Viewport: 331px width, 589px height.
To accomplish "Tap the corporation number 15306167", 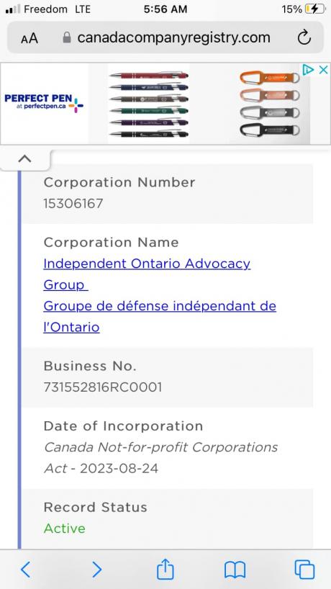I will [x=73, y=204].
